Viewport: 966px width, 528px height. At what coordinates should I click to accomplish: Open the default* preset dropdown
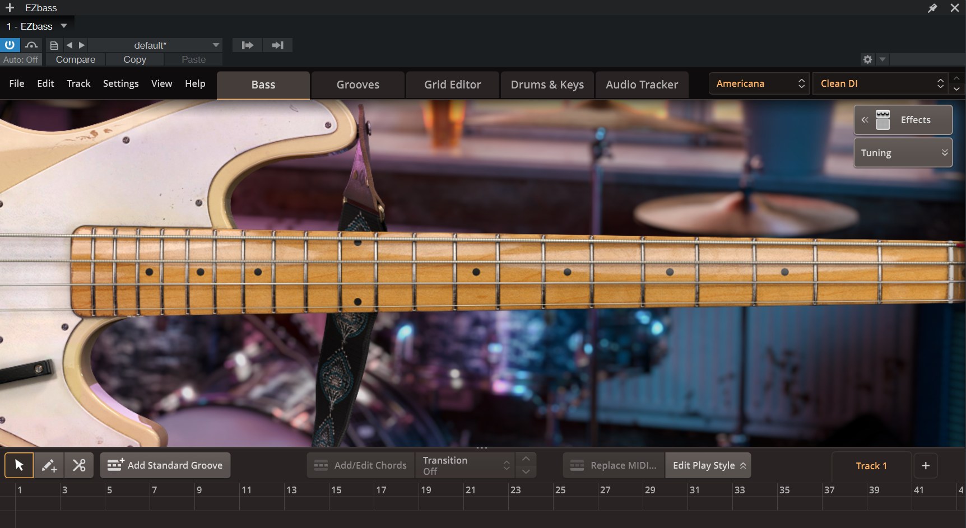point(155,45)
